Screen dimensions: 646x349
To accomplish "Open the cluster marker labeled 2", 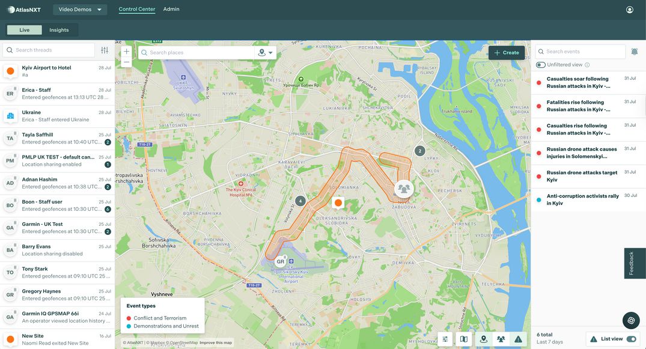I will click(x=420, y=151).
